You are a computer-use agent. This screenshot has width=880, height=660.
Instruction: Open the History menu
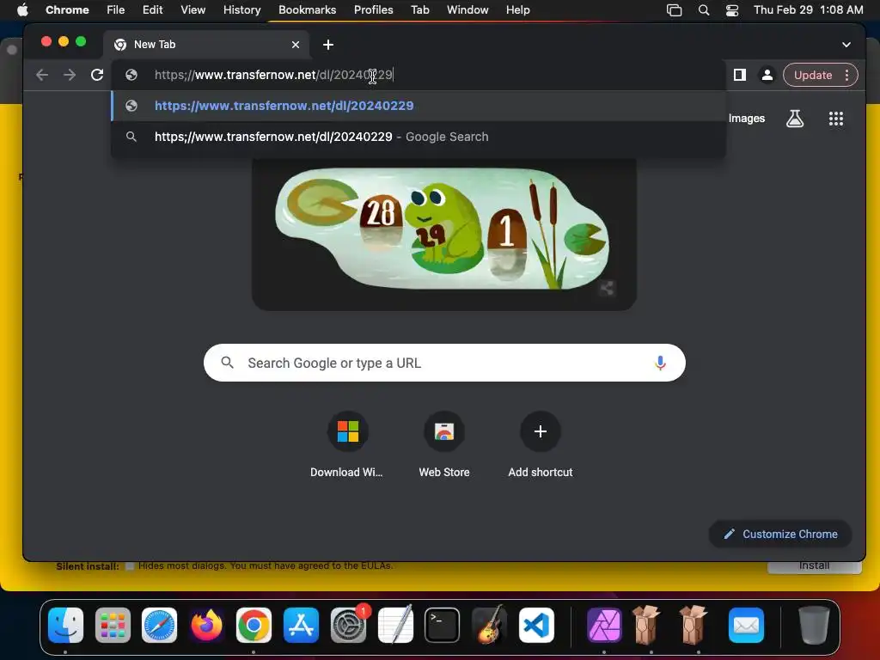pyautogui.click(x=241, y=9)
